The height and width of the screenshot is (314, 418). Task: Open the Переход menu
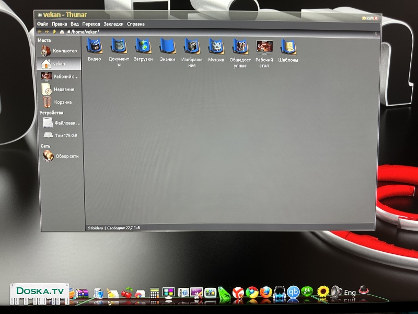[91, 24]
